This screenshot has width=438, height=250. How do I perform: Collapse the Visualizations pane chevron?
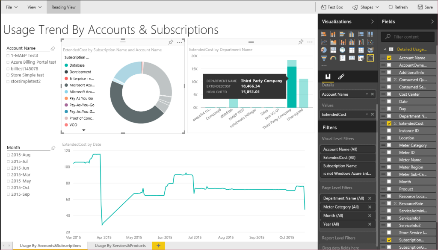[x=372, y=21]
